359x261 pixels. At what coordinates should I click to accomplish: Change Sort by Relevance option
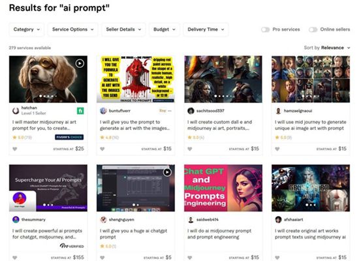pos(336,48)
